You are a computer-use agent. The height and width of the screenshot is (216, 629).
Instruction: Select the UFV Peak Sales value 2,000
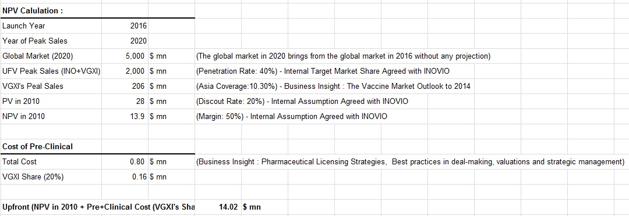click(x=125, y=71)
